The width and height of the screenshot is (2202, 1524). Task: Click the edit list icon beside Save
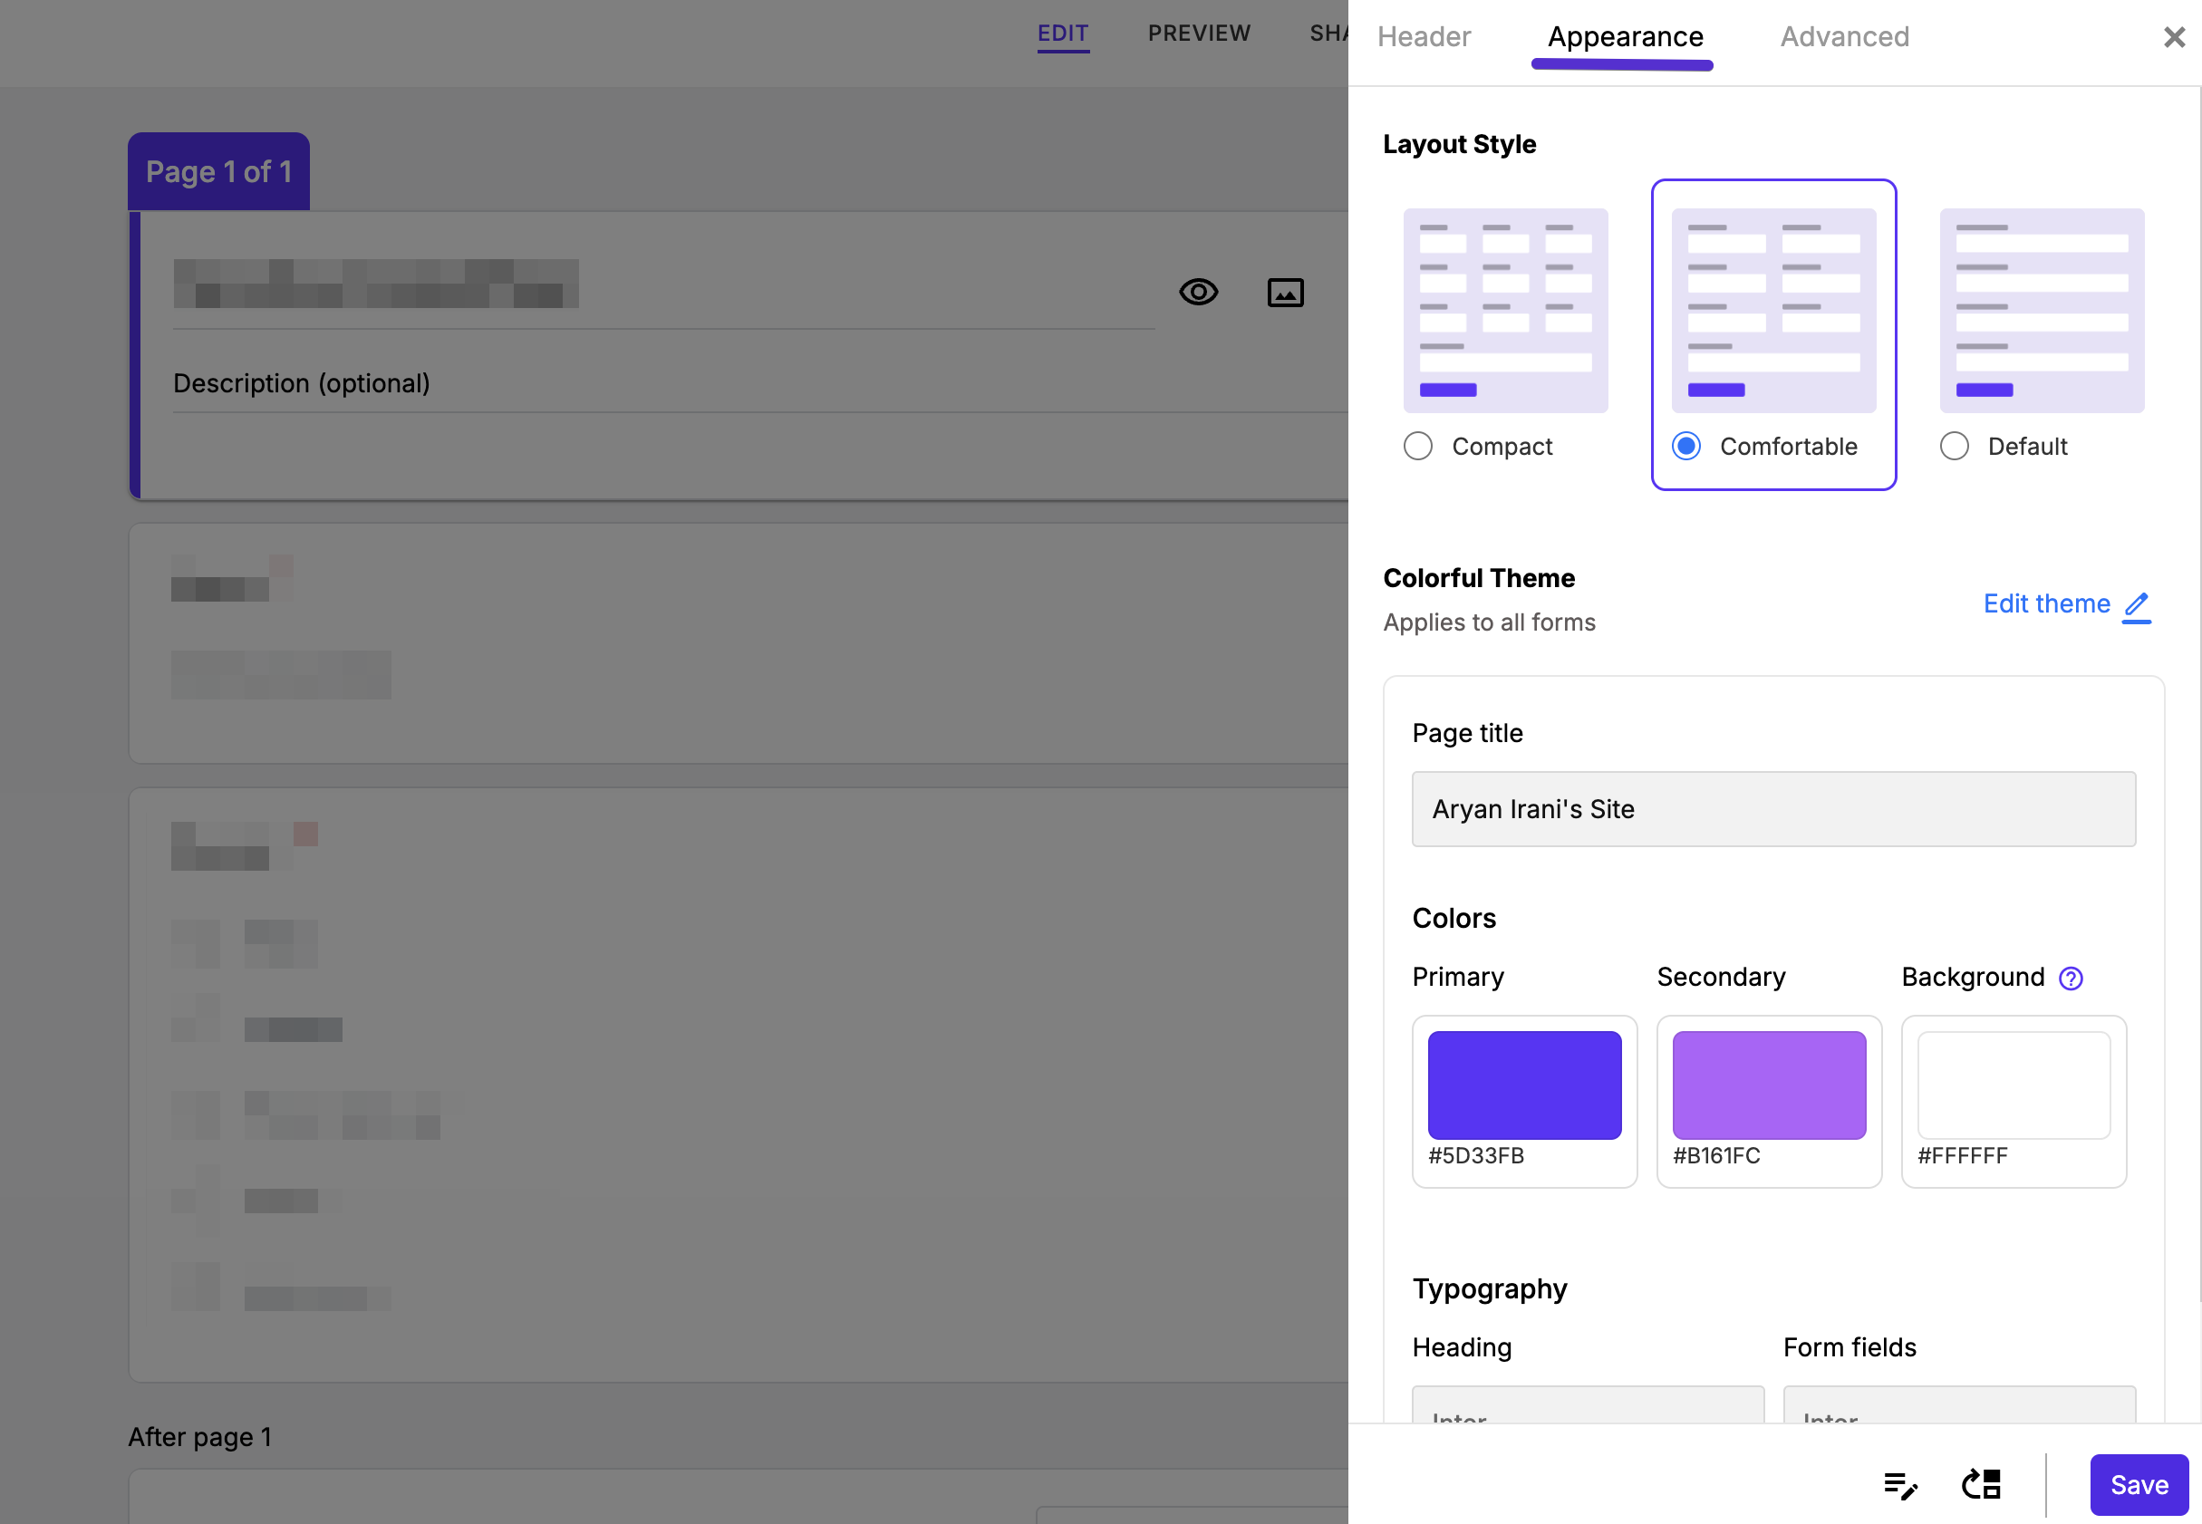(x=1900, y=1486)
